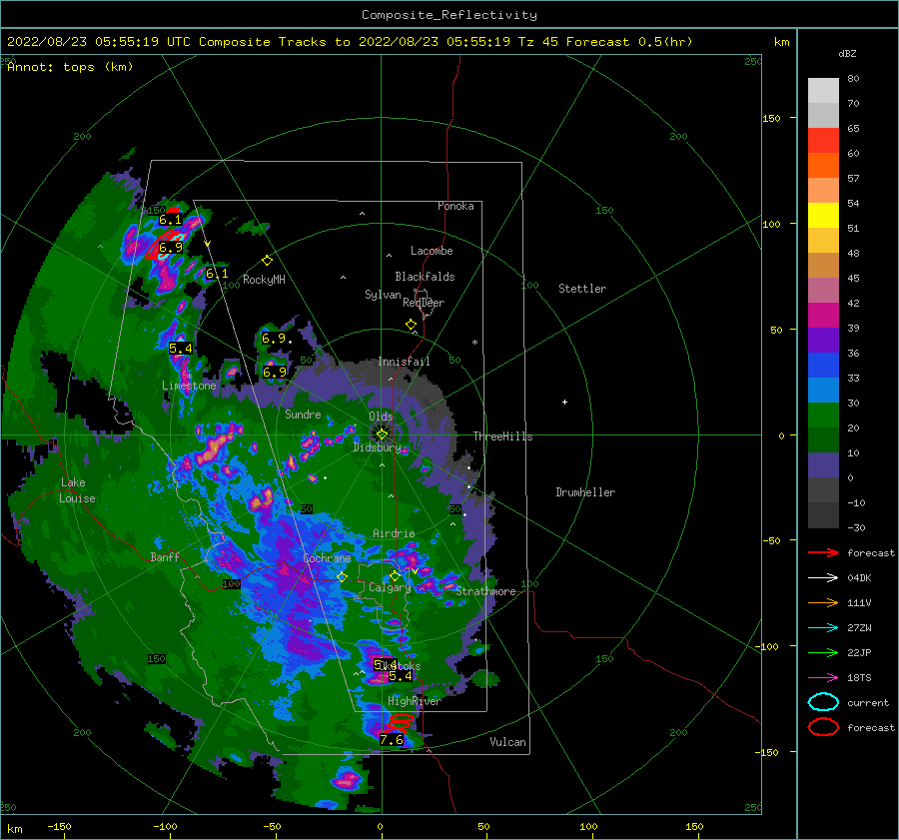The height and width of the screenshot is (840, 899).
Task: Click the Lake Louise label
Action: [77, 490]
